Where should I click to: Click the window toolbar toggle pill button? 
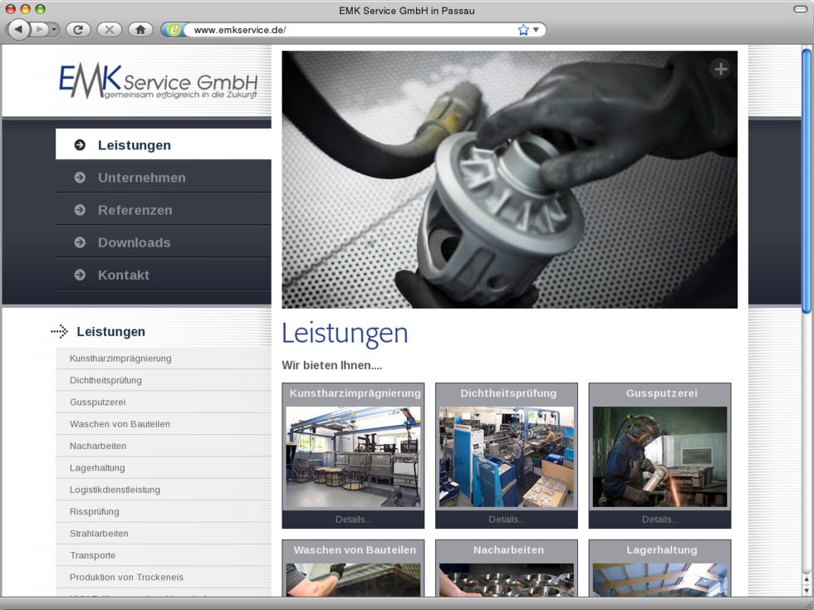point(800,9)
